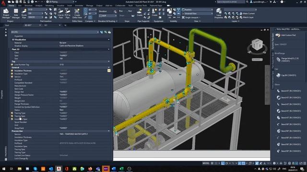Open Layer Properties

click(219, 13)
